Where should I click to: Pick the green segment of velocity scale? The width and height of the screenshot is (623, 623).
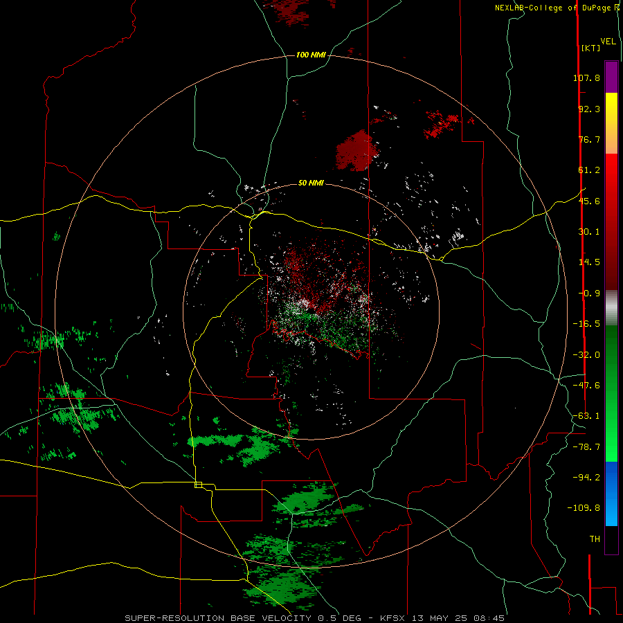611,393
